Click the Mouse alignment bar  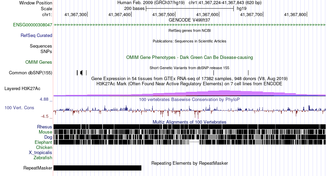[x=189, y=132]
